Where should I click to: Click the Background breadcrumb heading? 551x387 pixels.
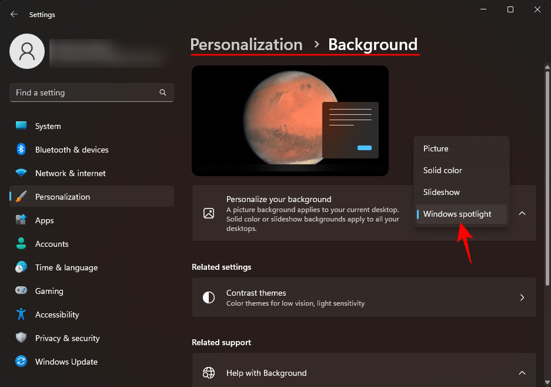(x=373, y=45)
